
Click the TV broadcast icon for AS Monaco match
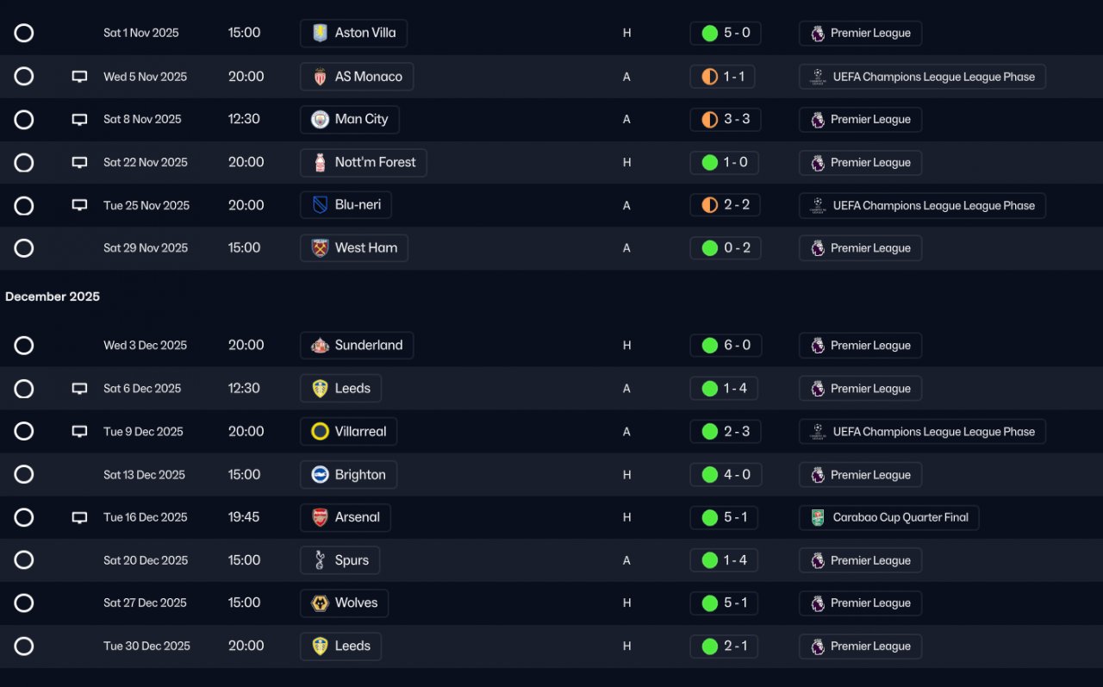coord(79,77)
